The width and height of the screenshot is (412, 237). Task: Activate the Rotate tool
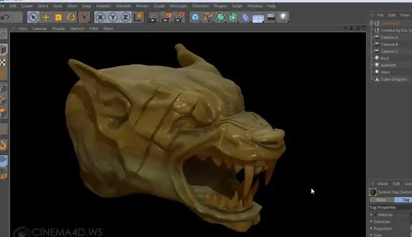(x=71, y=17)
